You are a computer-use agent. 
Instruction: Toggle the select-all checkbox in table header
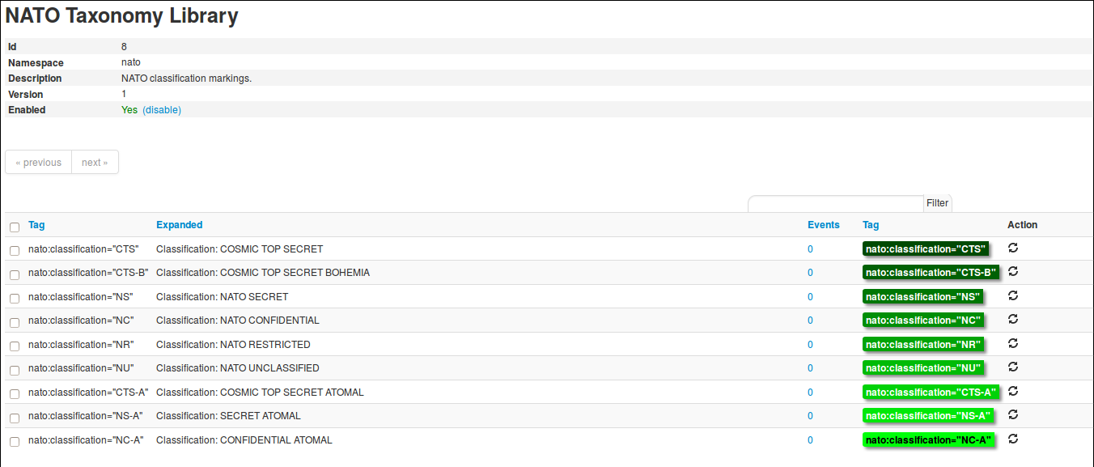point(15,227)
